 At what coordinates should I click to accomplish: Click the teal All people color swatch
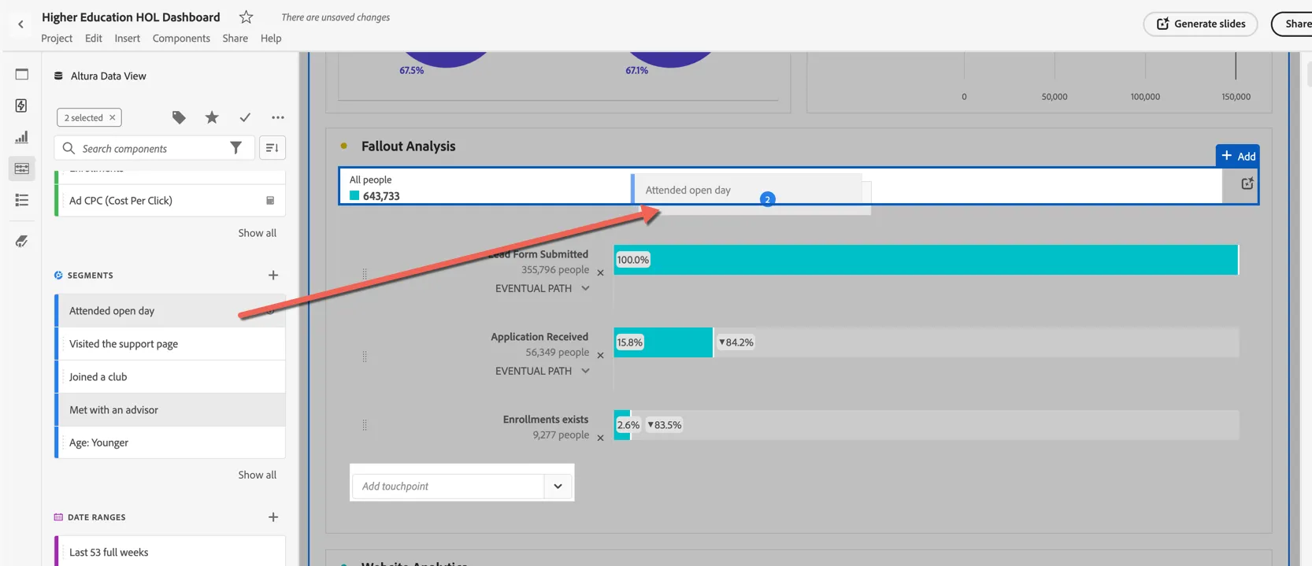point(354,196)
